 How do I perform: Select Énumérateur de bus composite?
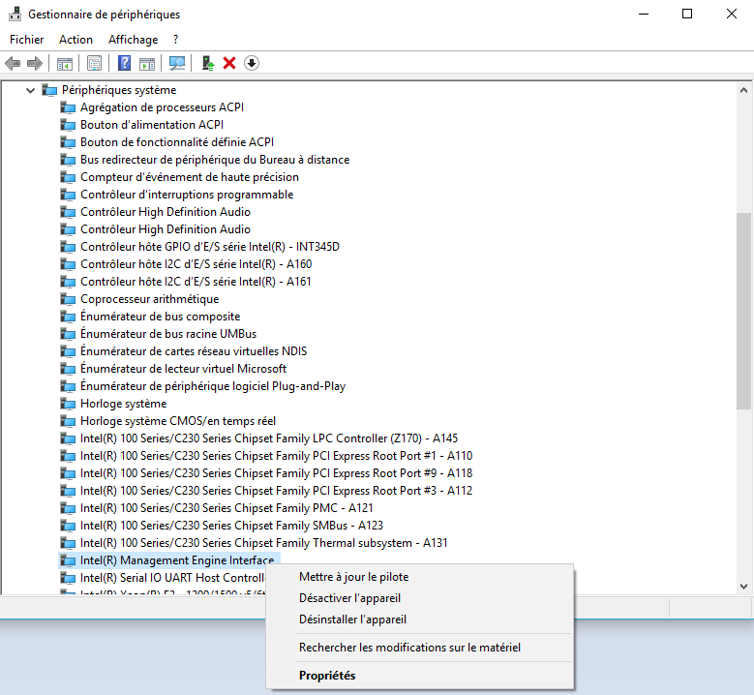pos(160,317)
